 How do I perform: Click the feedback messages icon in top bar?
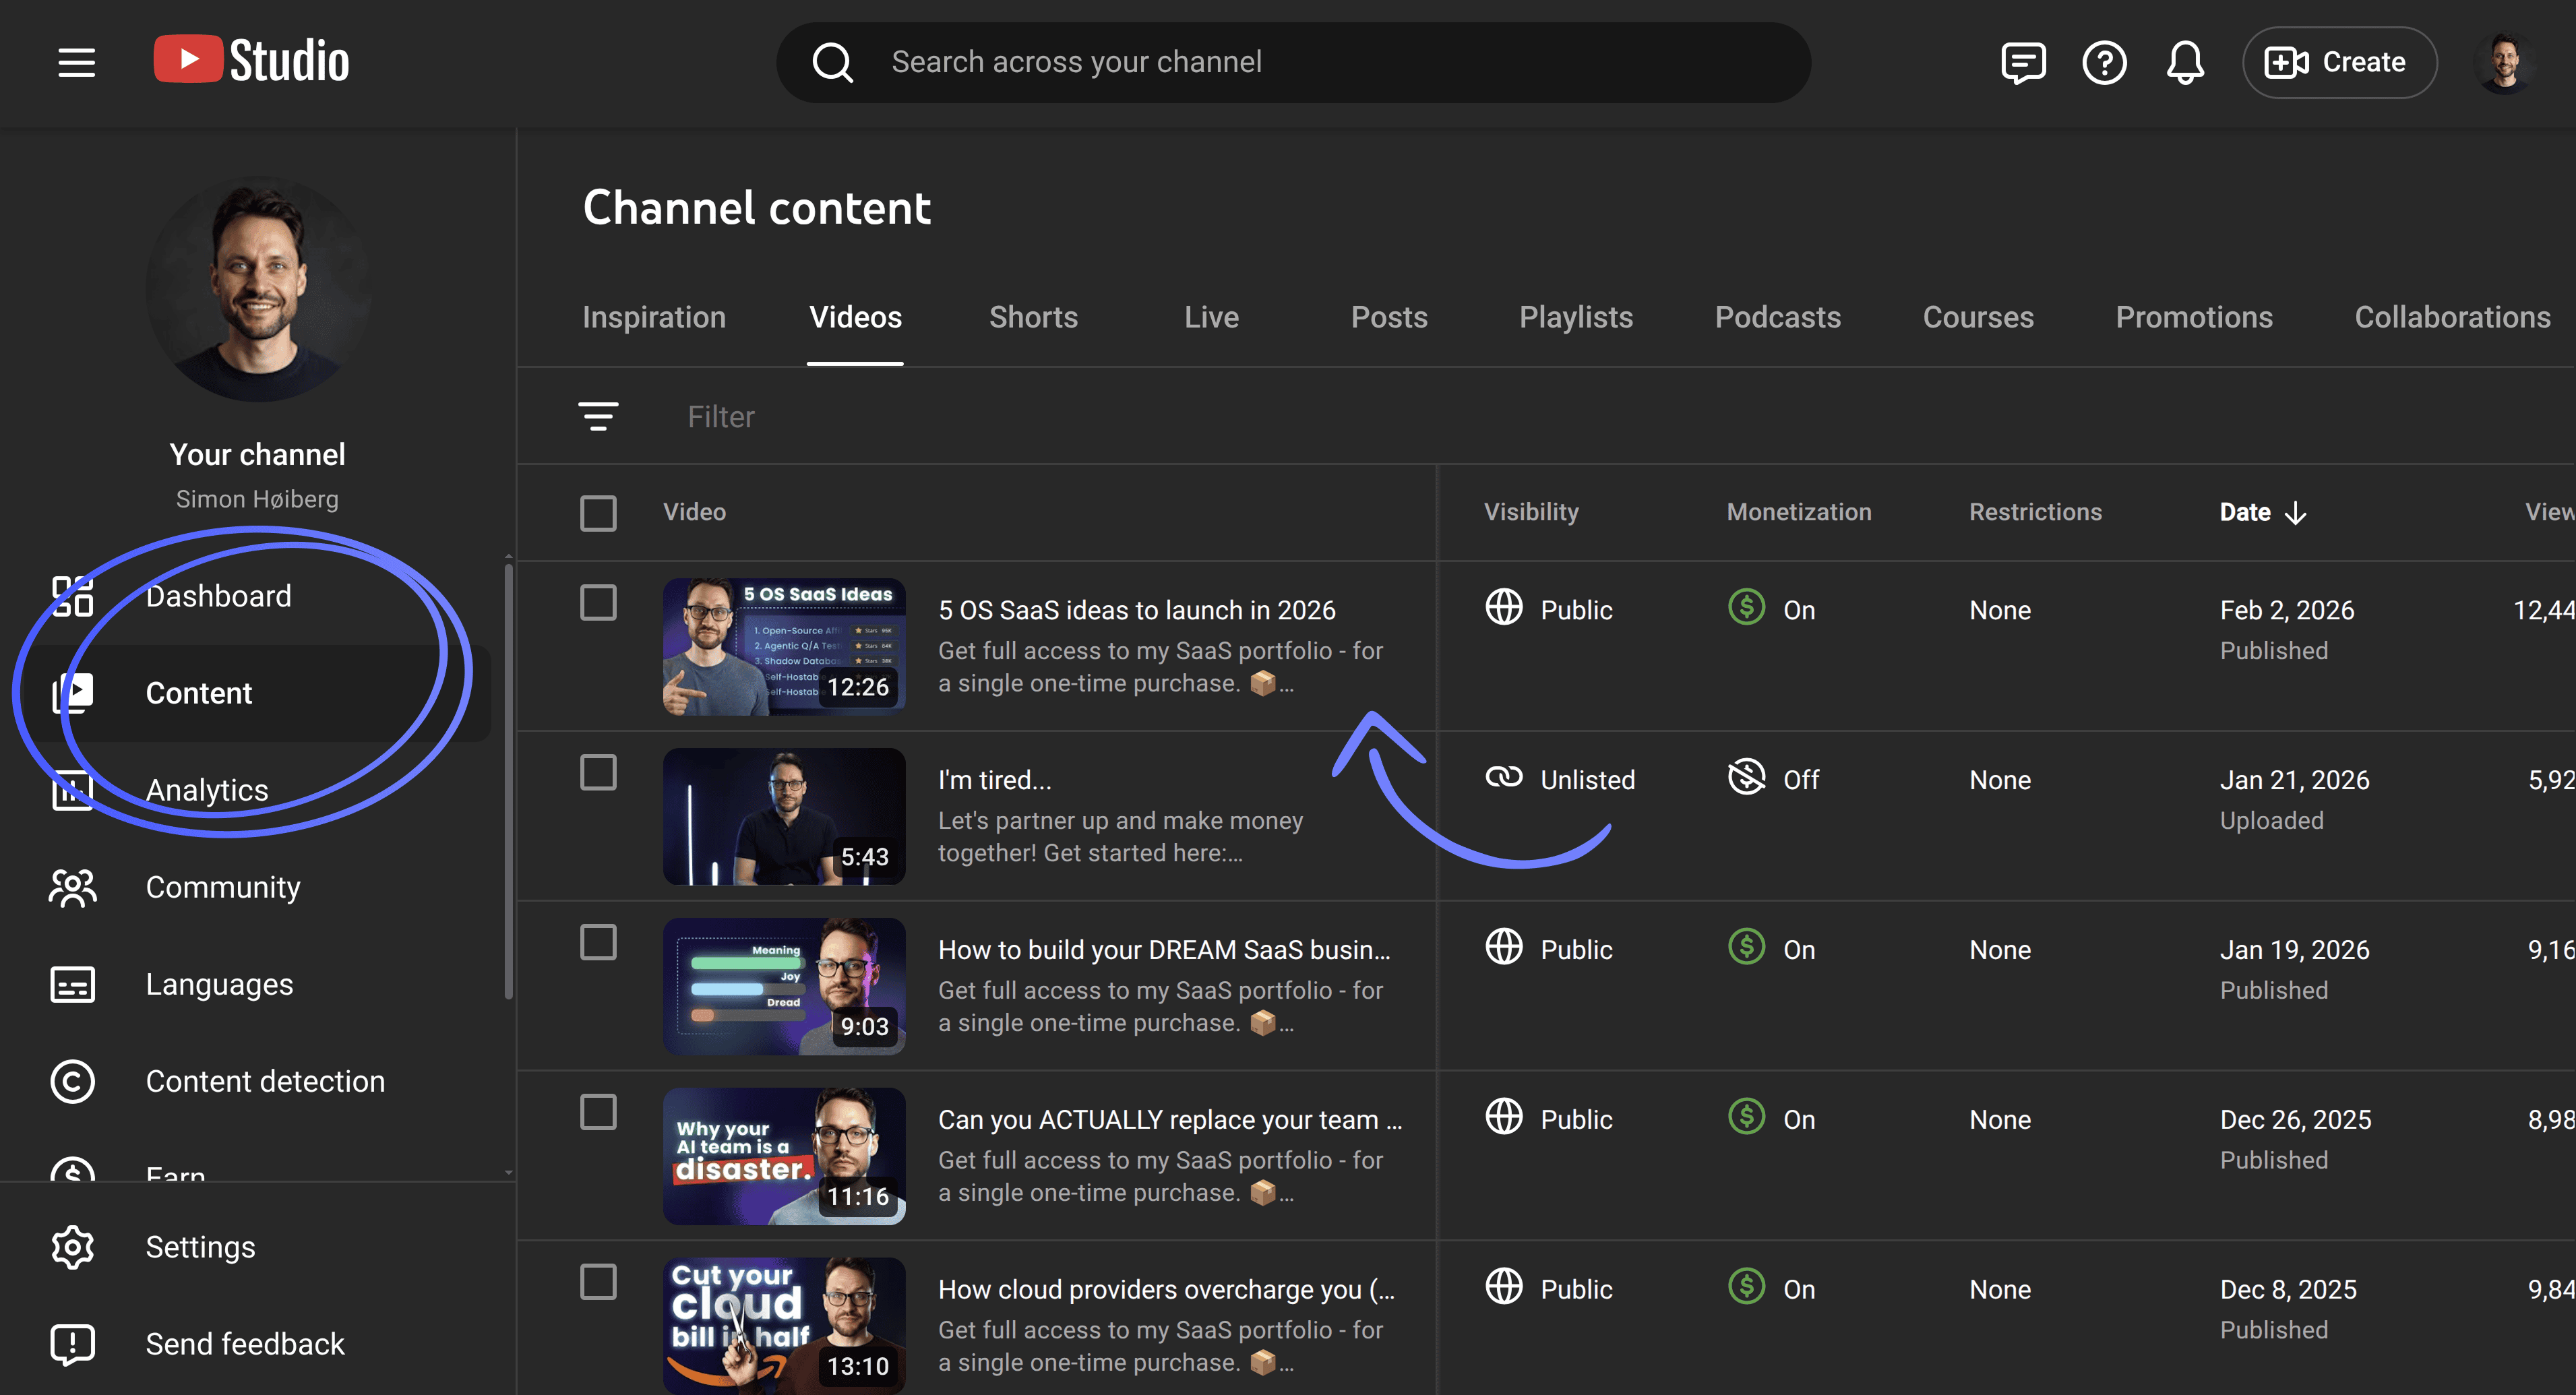pos(2024,62)
